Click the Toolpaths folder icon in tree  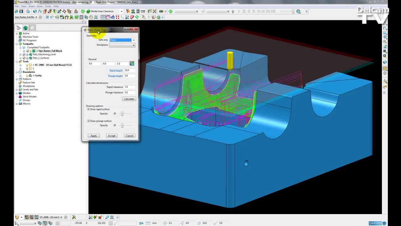20,44
